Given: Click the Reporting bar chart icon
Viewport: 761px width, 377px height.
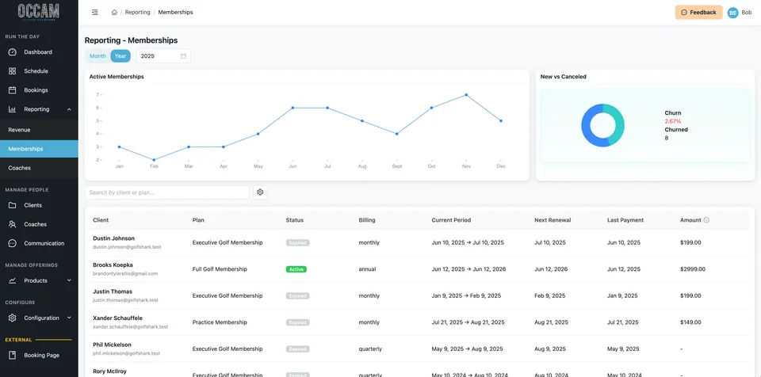Looking at the screenshot, I should (x=13, y=109).
